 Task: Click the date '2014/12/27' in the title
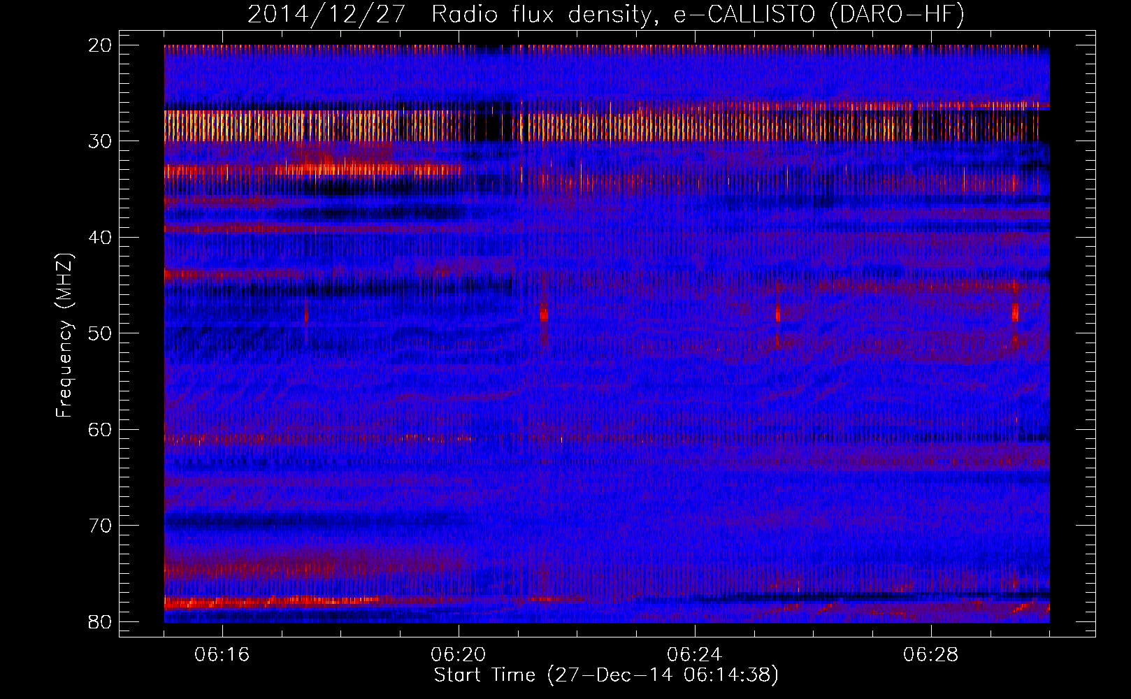coord(326,15)
